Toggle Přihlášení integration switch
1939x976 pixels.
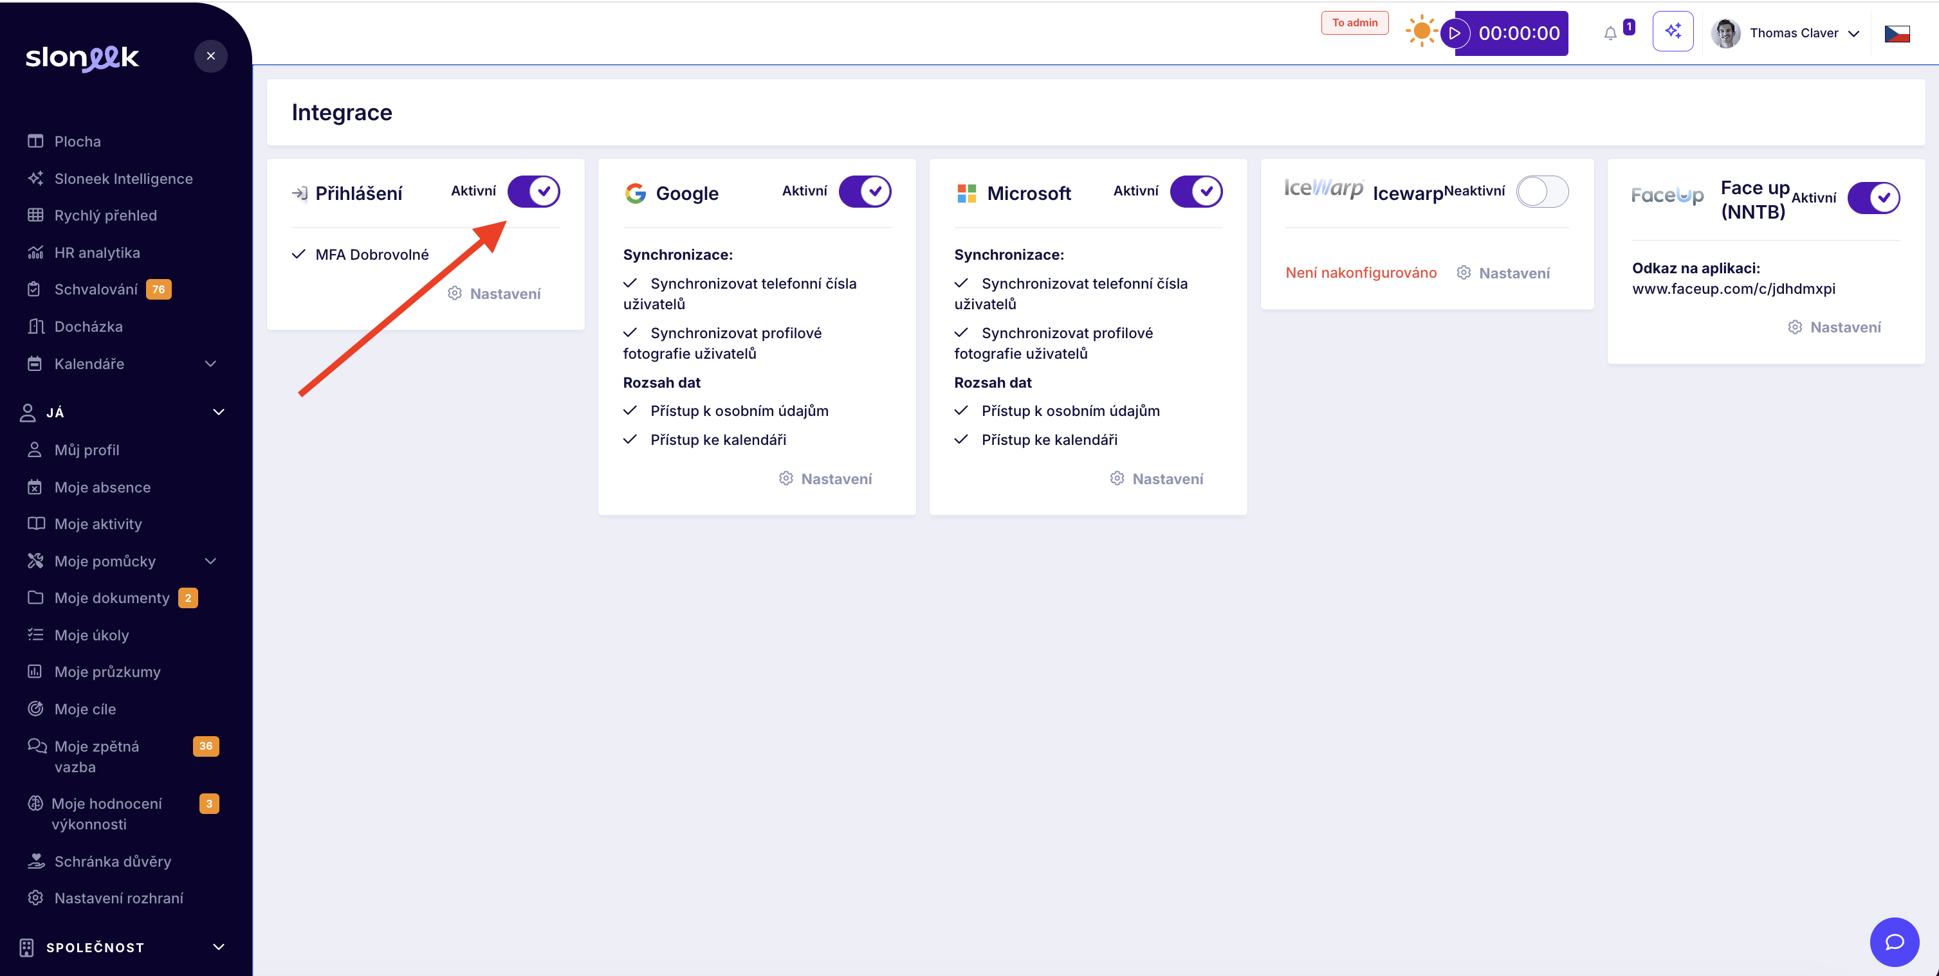point(534,191)
